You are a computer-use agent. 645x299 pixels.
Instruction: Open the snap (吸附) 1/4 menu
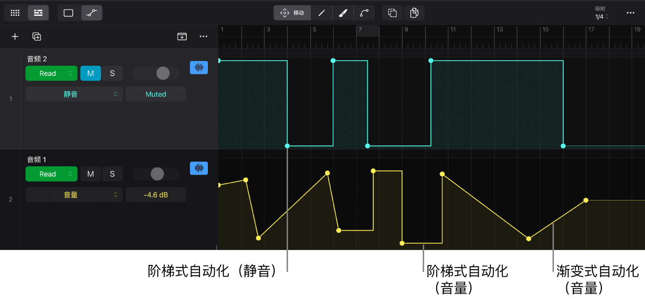pos(601,13)
